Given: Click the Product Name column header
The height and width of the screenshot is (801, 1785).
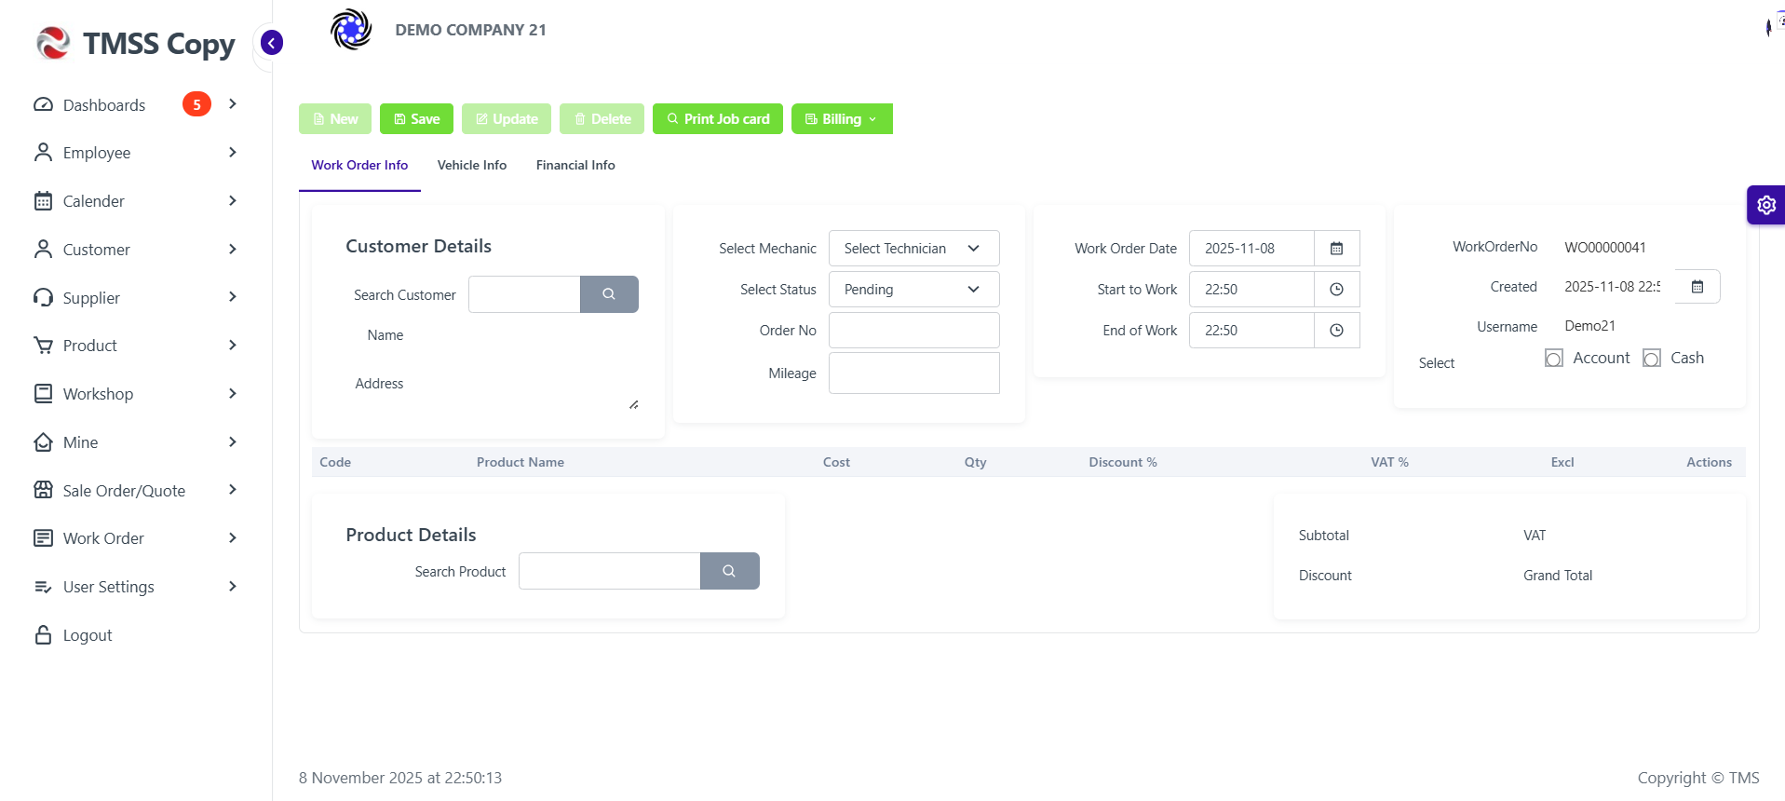Looking at the screenshot, I should pyautogui.click(x=521, y=462).
